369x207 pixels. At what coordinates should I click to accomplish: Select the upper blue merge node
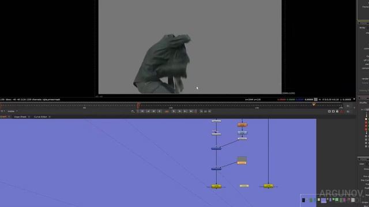216,148
